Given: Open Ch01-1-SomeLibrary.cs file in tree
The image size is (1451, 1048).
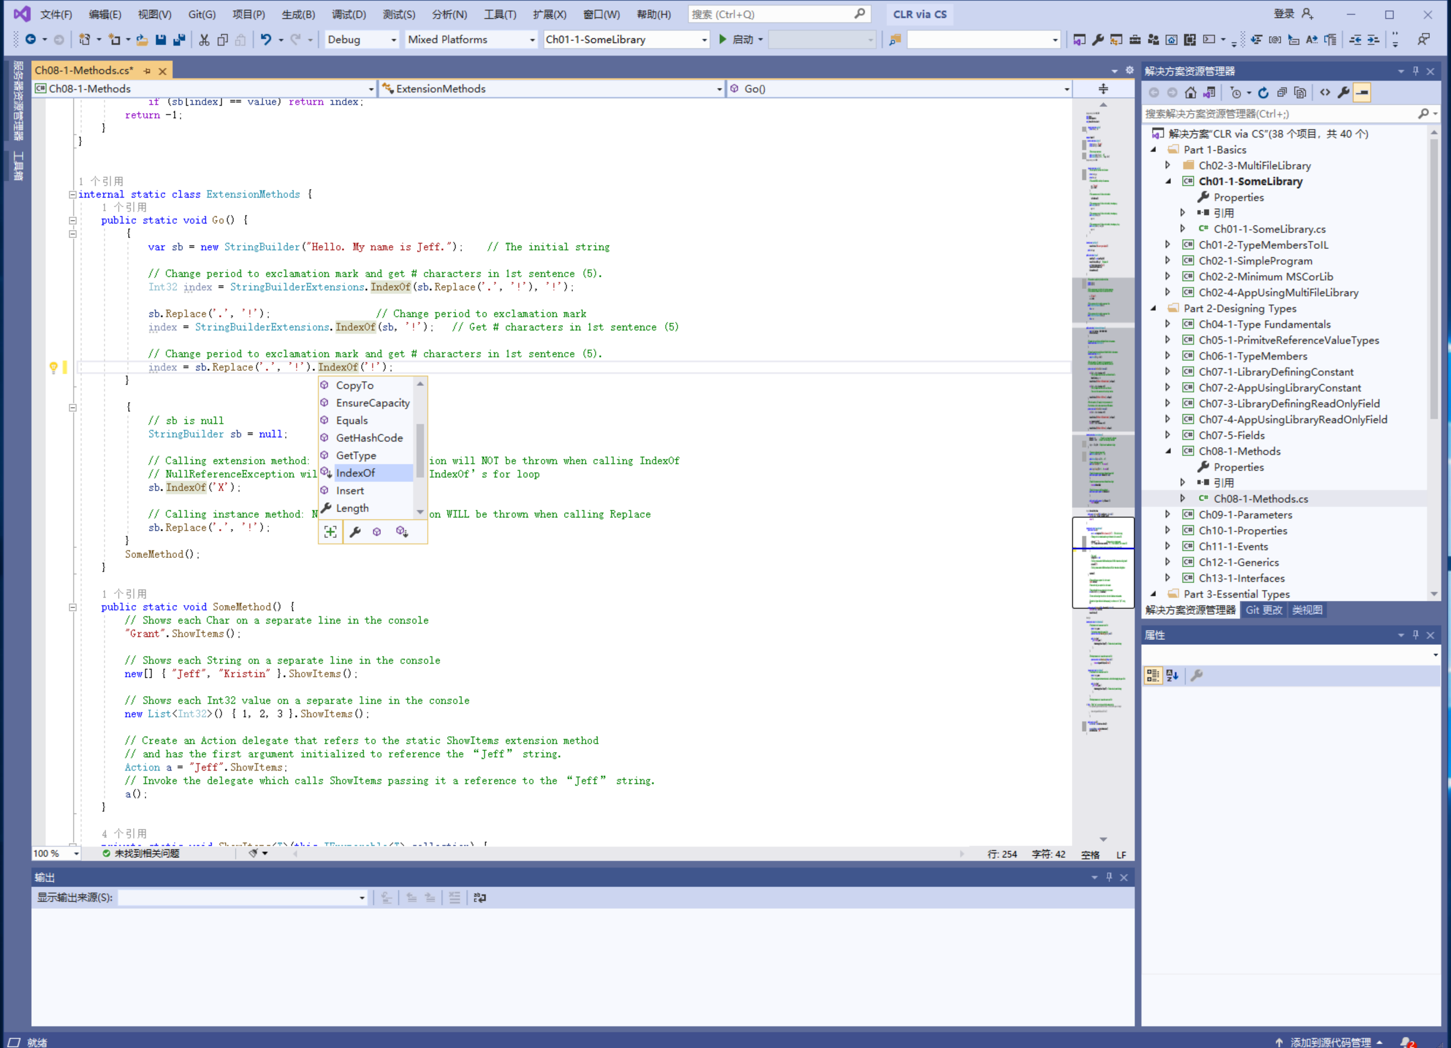Looking at the screenshot, I should tap(1269, 229).
